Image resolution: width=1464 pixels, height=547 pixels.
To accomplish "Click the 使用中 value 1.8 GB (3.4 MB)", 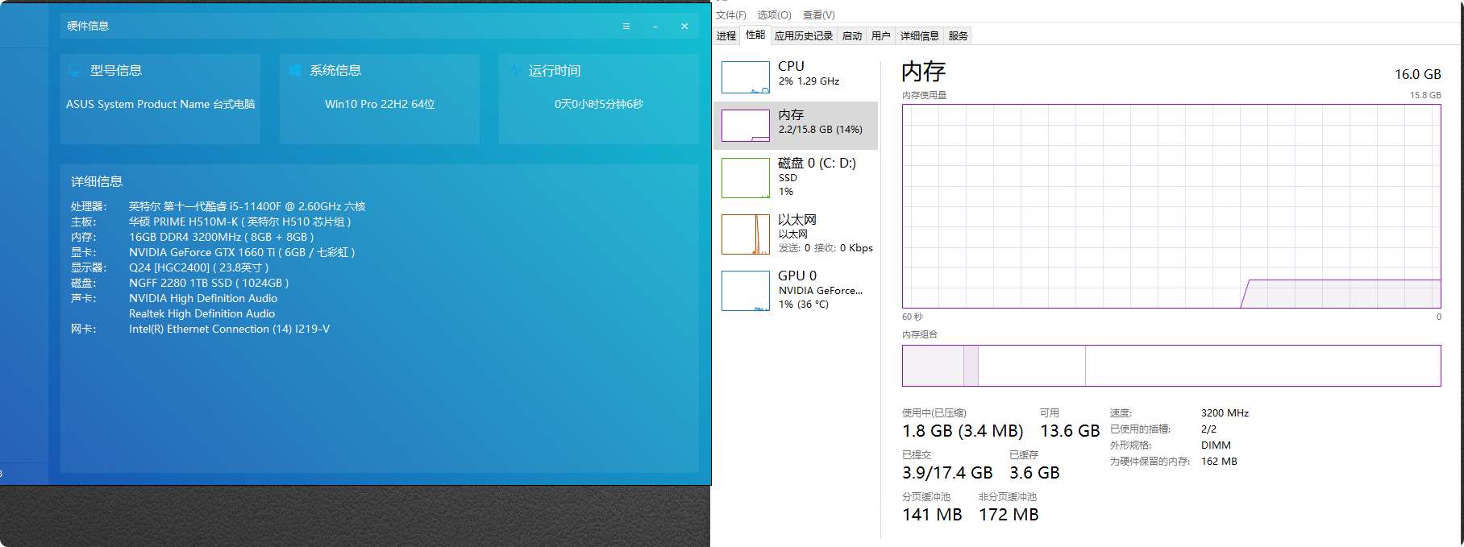I will (x=963, y=431).
